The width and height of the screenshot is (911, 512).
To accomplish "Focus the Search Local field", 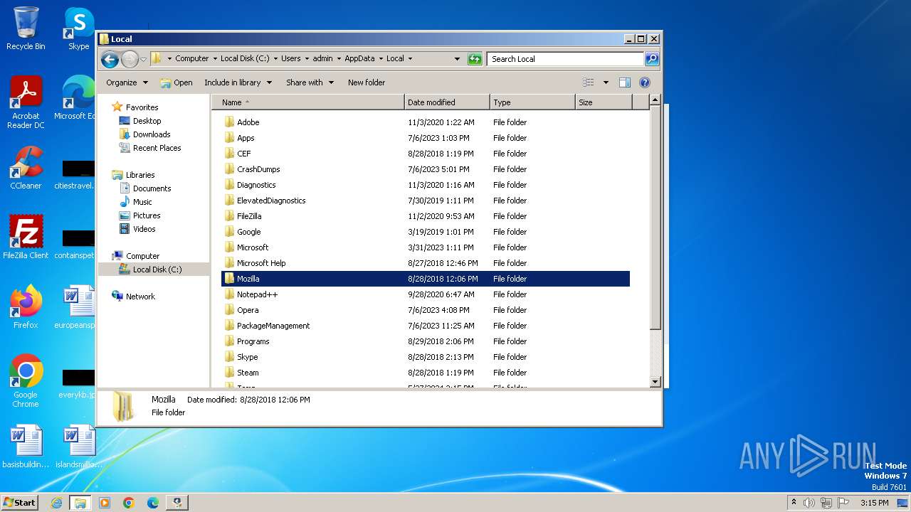I will [566, 59].
